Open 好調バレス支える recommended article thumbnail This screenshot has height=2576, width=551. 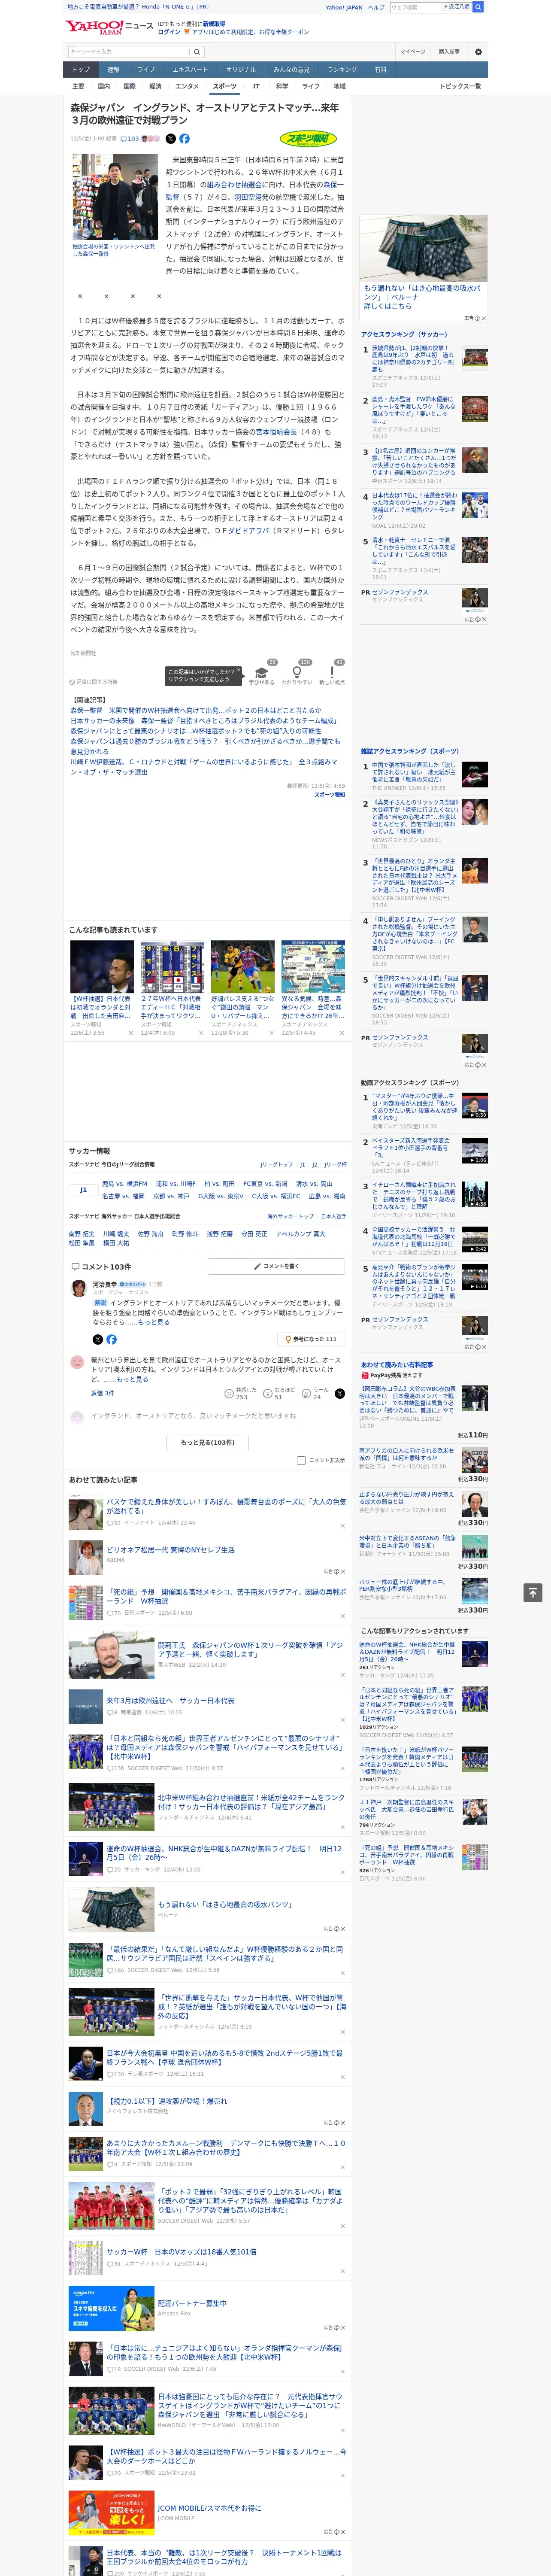click(x=242, y=966)
